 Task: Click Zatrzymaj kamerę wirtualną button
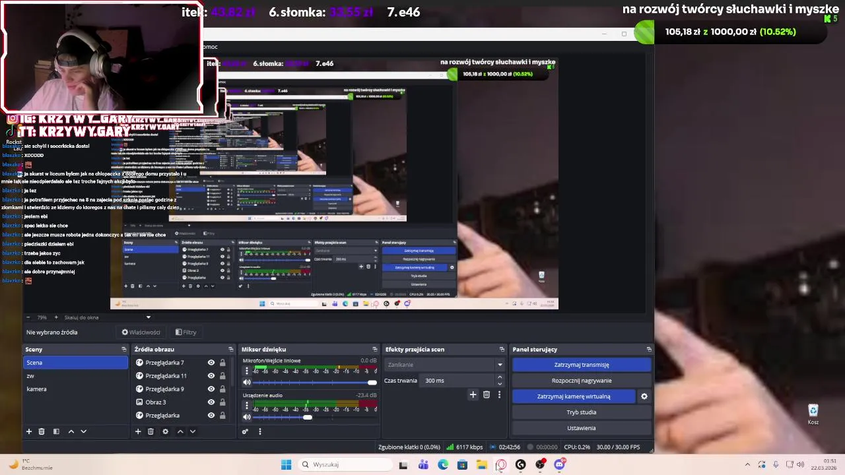coord(574,396)
